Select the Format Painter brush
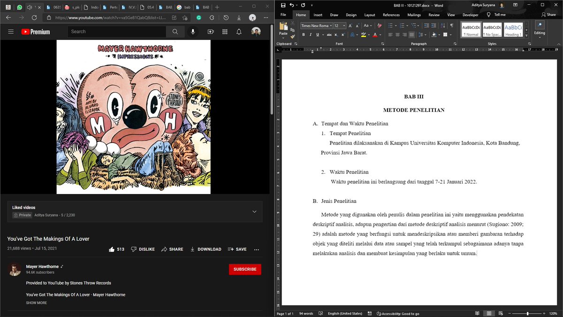Image resolution: width=563 pixels, height=317 pixels. 292,37
